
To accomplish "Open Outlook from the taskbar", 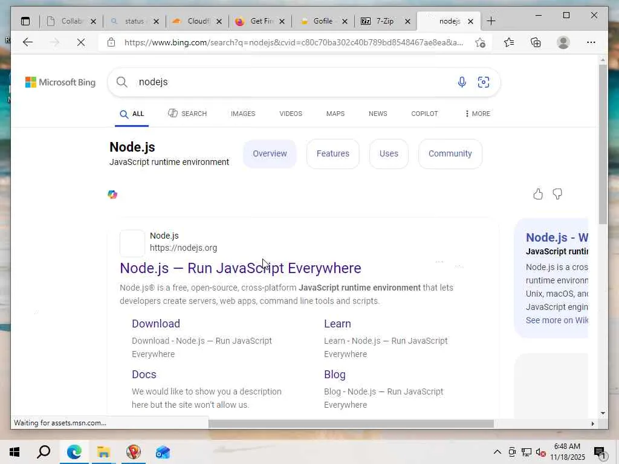I will 163,452.
